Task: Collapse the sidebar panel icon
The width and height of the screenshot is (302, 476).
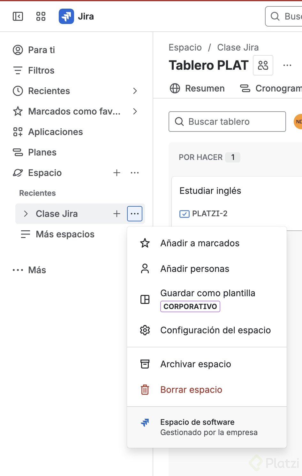Action: 18,16
